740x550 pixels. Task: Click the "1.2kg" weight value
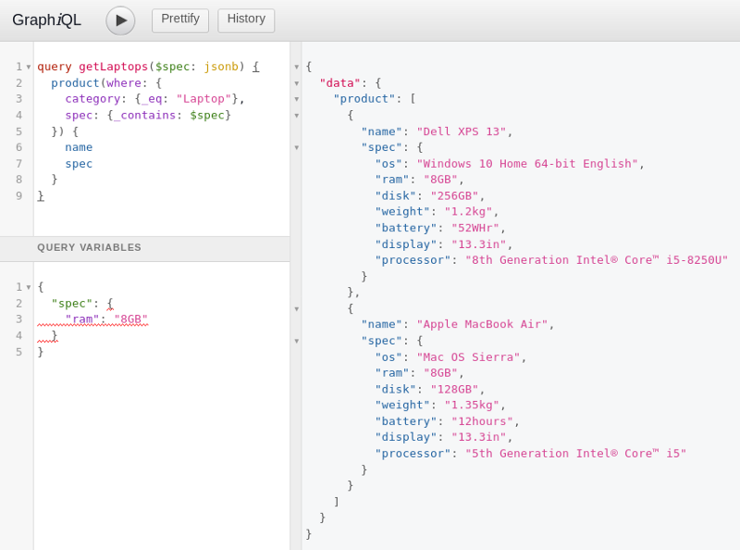469,212
